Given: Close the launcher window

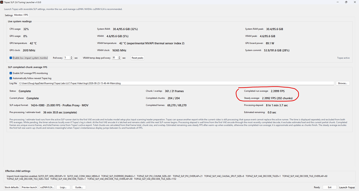Looking at the screenshot, I should pyautogui.click(x=354, y=2).
